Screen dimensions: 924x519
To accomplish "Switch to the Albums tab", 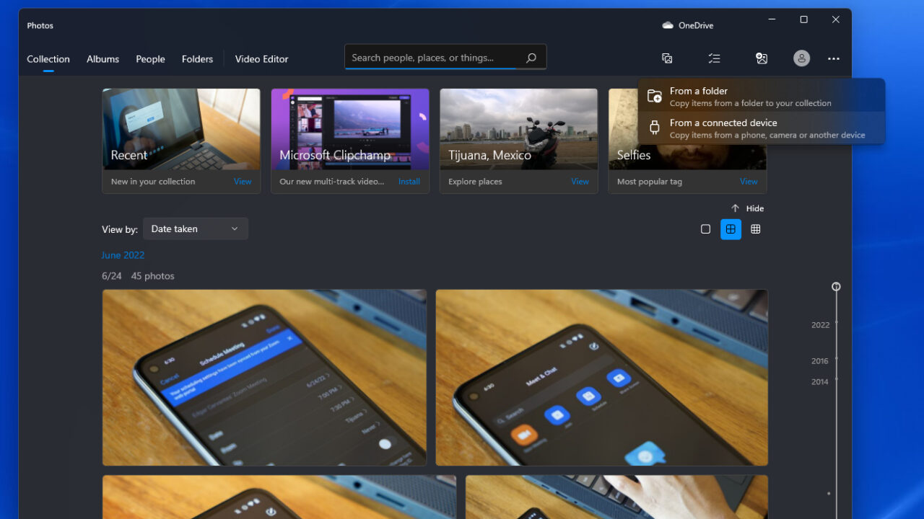I will pyautogui.click(x=103, y=59).
